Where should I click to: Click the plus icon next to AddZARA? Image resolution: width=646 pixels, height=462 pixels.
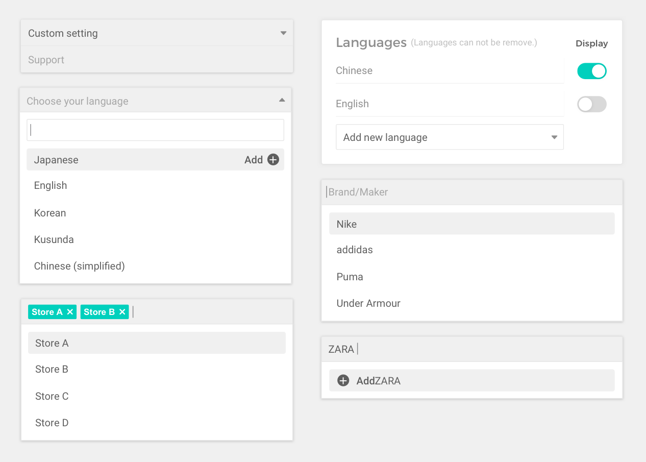343,381
